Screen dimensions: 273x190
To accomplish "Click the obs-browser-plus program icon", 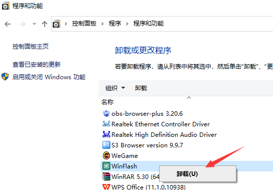I will coord(106,114).
